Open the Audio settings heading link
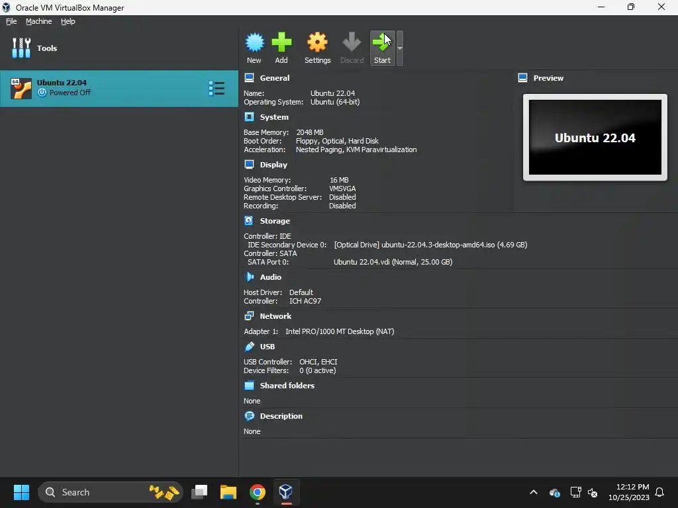This screenshot has width=678, height=508. [271, 277]
